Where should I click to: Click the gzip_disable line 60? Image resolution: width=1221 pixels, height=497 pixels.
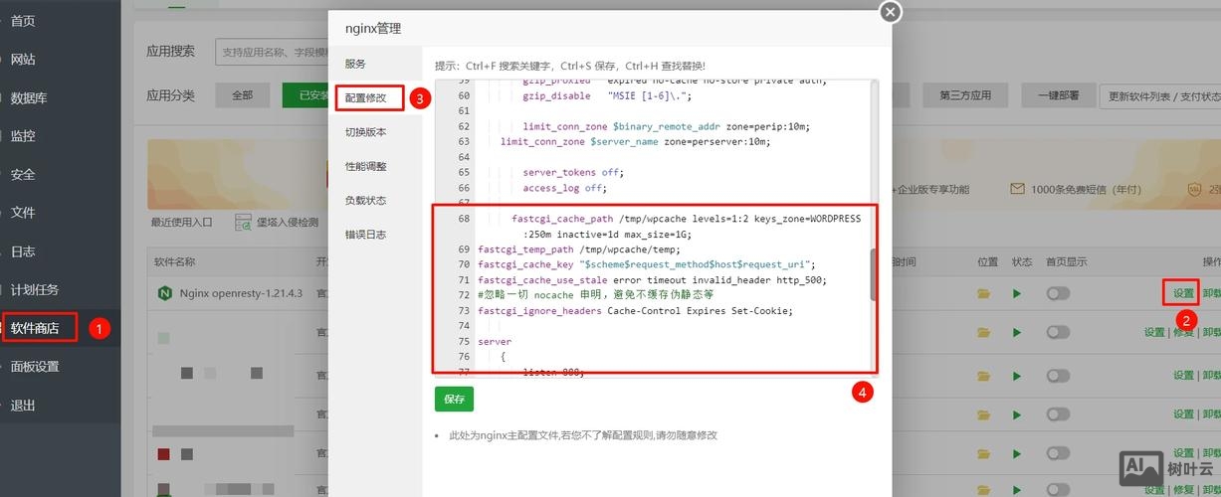(606, 96)
